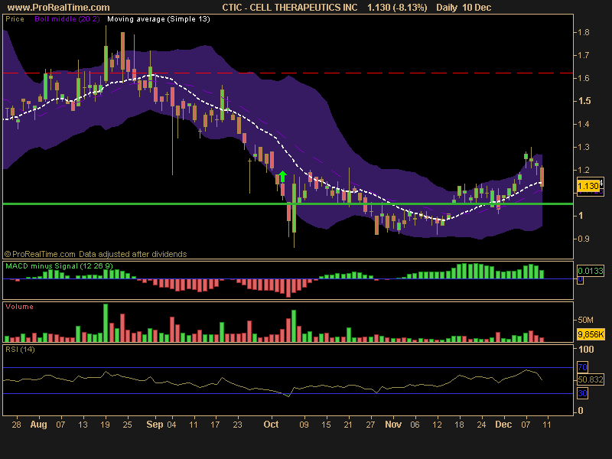The width and height of the screenshot is (612, 459).
Task: Select Moving average (Simple 13) legend
Action: pyautogui.click(x=158, y=19)
